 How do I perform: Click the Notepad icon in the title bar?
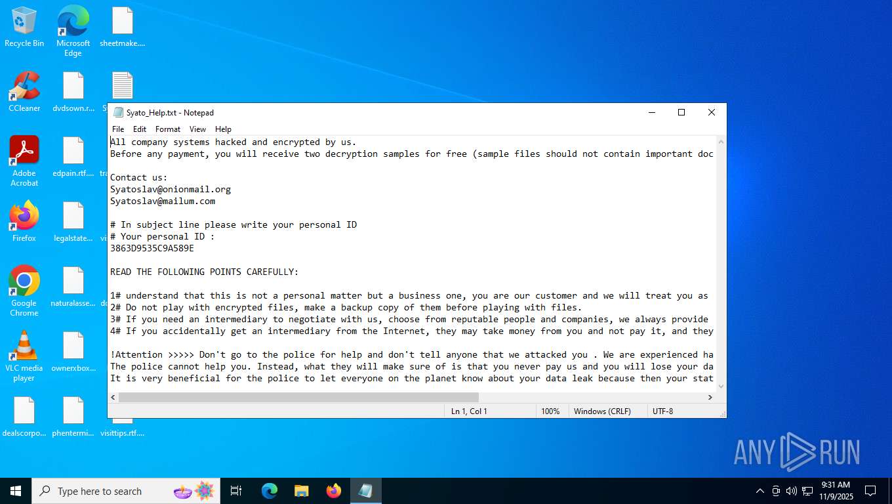118,113
